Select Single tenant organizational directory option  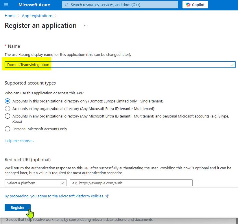coord(8,101)
